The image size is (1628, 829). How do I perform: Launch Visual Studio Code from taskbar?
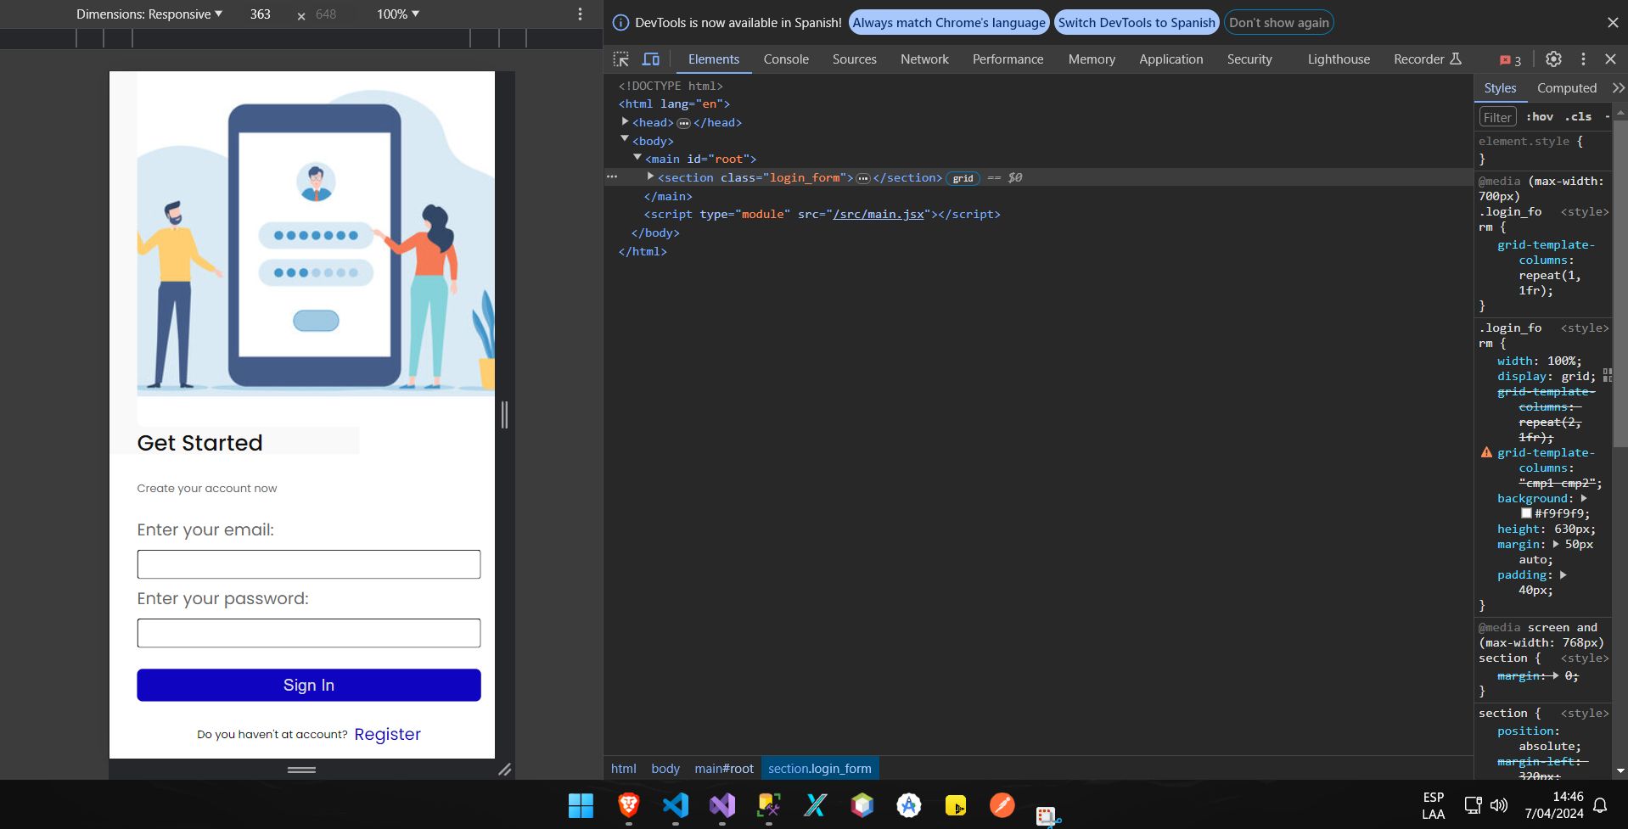[x=676, y=804]
